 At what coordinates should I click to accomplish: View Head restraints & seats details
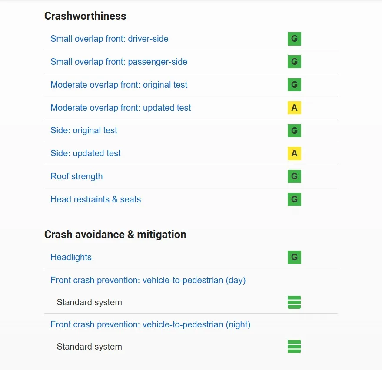tap(96, 199)
